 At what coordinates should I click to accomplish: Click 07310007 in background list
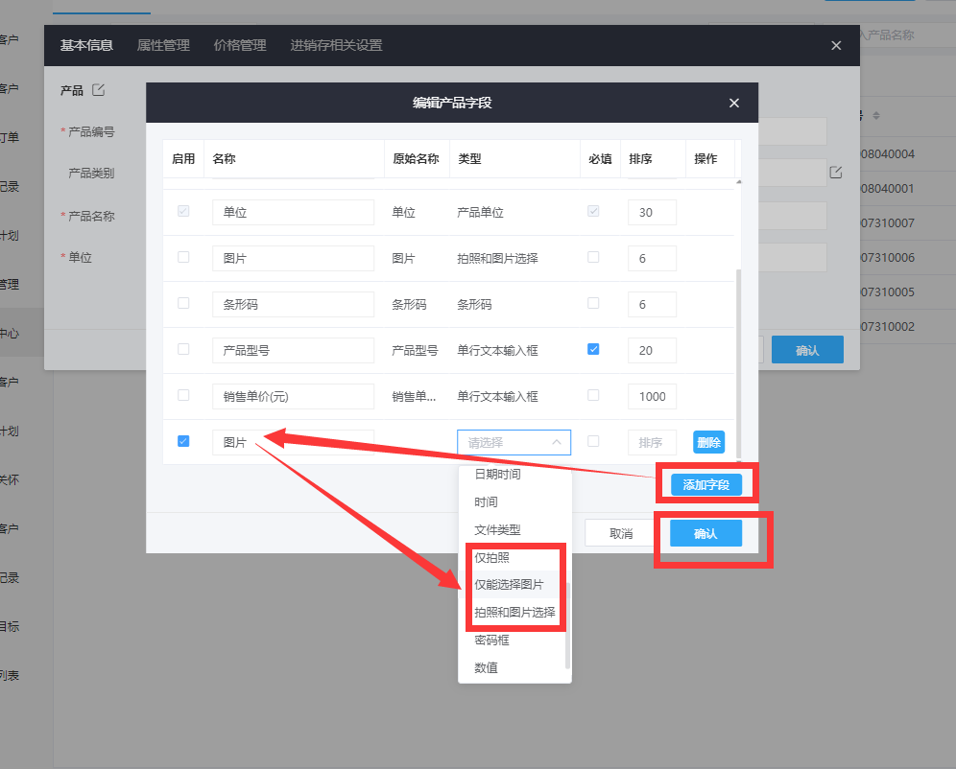click(888, 222)
